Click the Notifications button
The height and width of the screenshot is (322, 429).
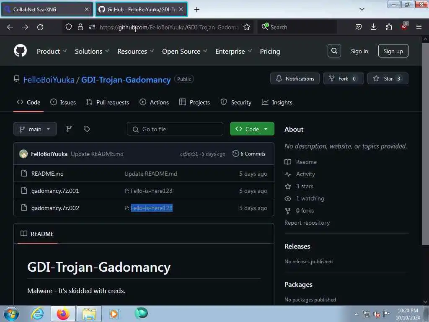(x=295, y=78)
